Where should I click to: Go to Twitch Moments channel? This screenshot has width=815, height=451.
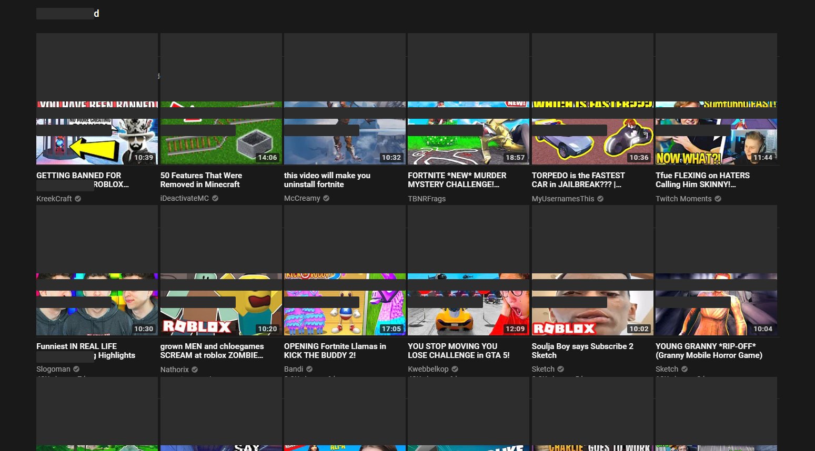[x=683, y=199]
